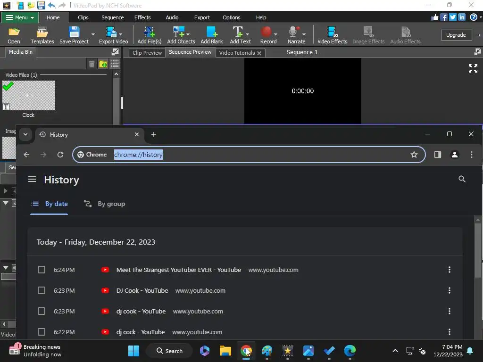Check the 6:23 PM dj cook entry
Image resolution: width=483 pixels, height=362 pixels.
coord(42,311)
